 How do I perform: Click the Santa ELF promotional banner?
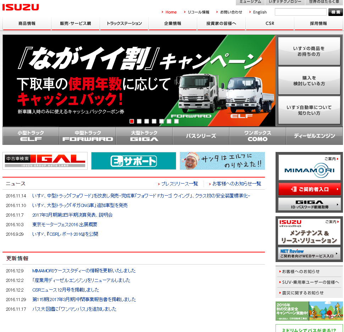tap(222, 161)
